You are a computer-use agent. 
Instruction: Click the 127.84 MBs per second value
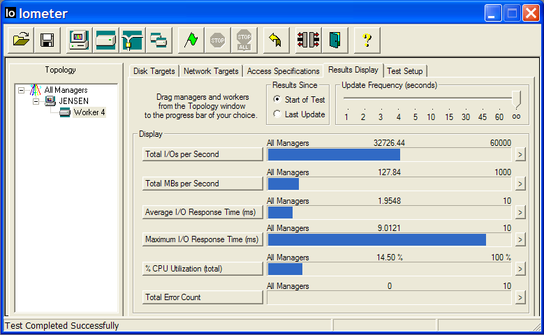pyautogui.click(x=389, y=172)
